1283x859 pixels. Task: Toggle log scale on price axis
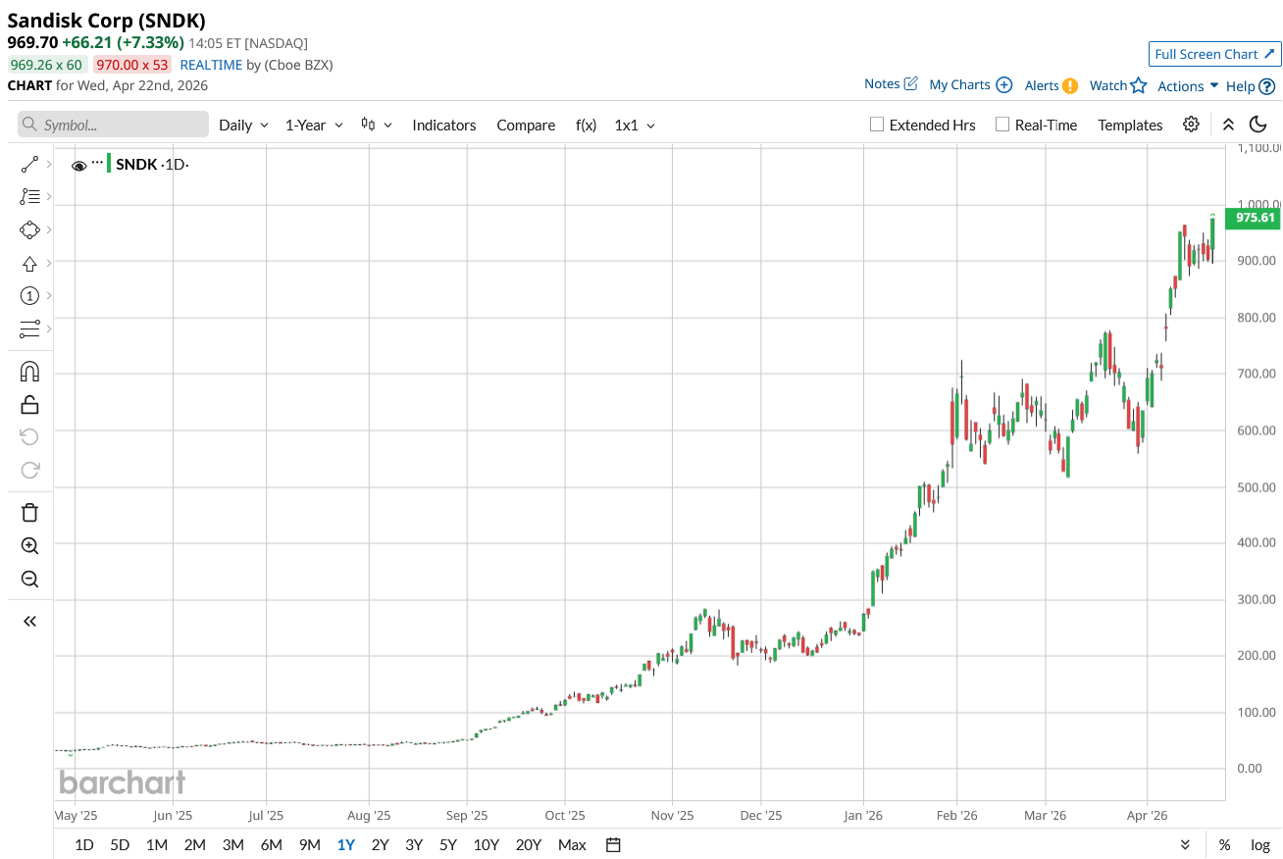point(1260,844)
